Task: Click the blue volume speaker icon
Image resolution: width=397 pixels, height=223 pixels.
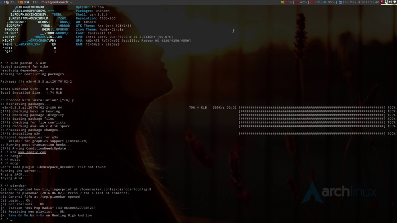Action: coord(324,2)
